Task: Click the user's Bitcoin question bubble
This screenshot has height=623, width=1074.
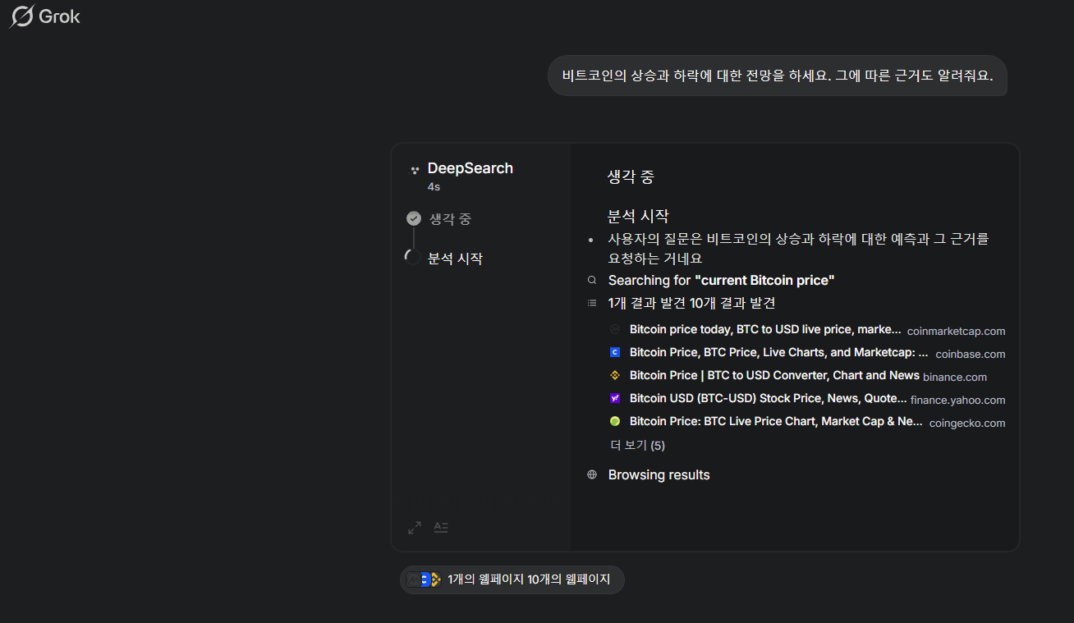Action: pos(778,76)
